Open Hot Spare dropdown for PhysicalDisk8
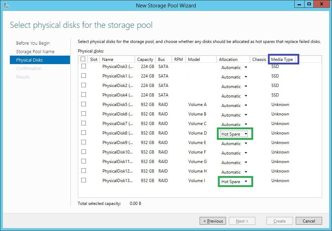The height and width of the screenshot is (231, 332). (x=234, y=134)
